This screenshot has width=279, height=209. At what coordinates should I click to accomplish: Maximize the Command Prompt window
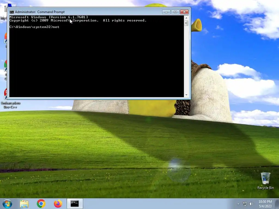pyautogui.click(x=175, y=12)
